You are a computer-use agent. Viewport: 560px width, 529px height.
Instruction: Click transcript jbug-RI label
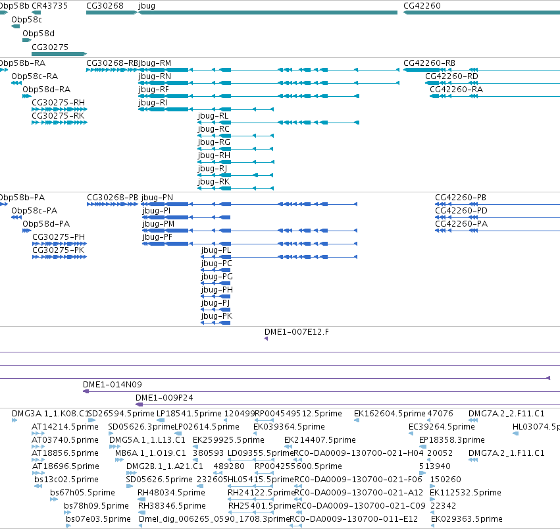coord(153,103)
